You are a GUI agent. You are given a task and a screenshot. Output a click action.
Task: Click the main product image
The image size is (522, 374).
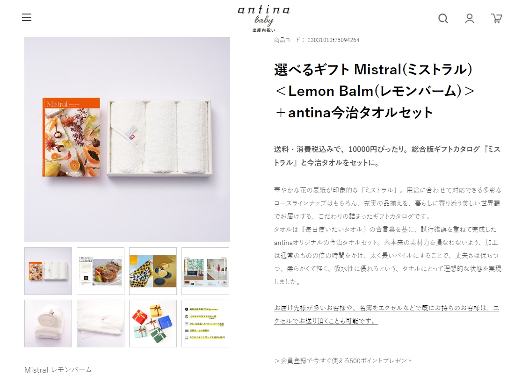point(127,139)
